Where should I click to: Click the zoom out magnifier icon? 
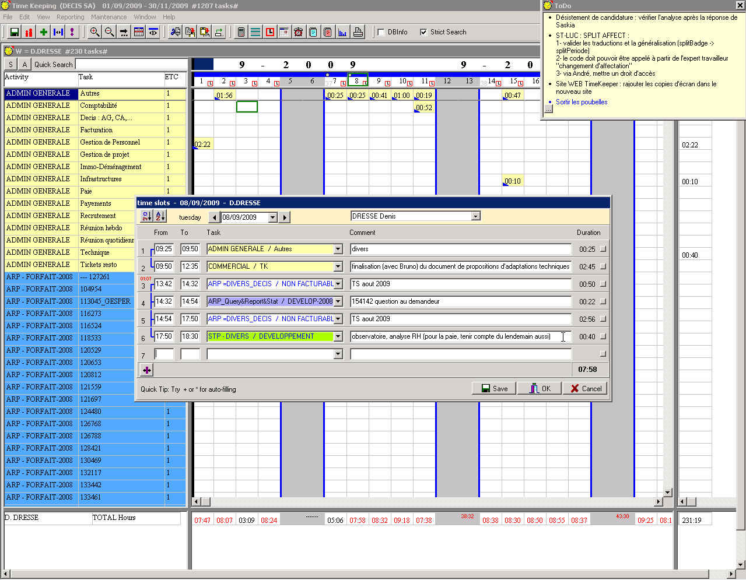109,32
